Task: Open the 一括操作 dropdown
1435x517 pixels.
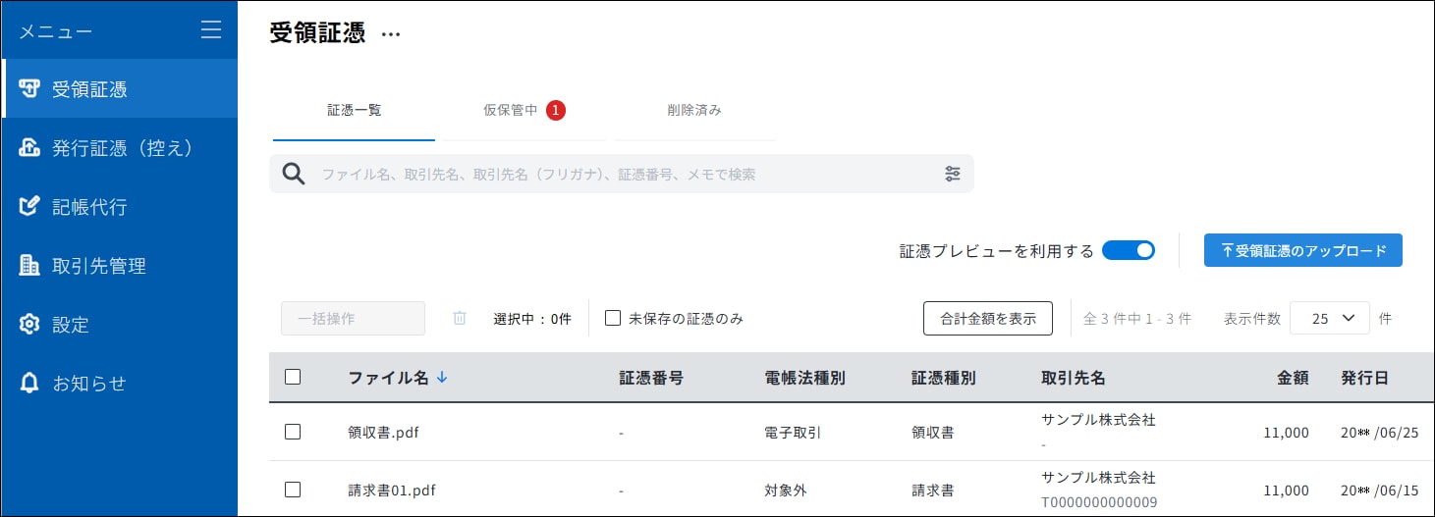Action: (353, 318)
